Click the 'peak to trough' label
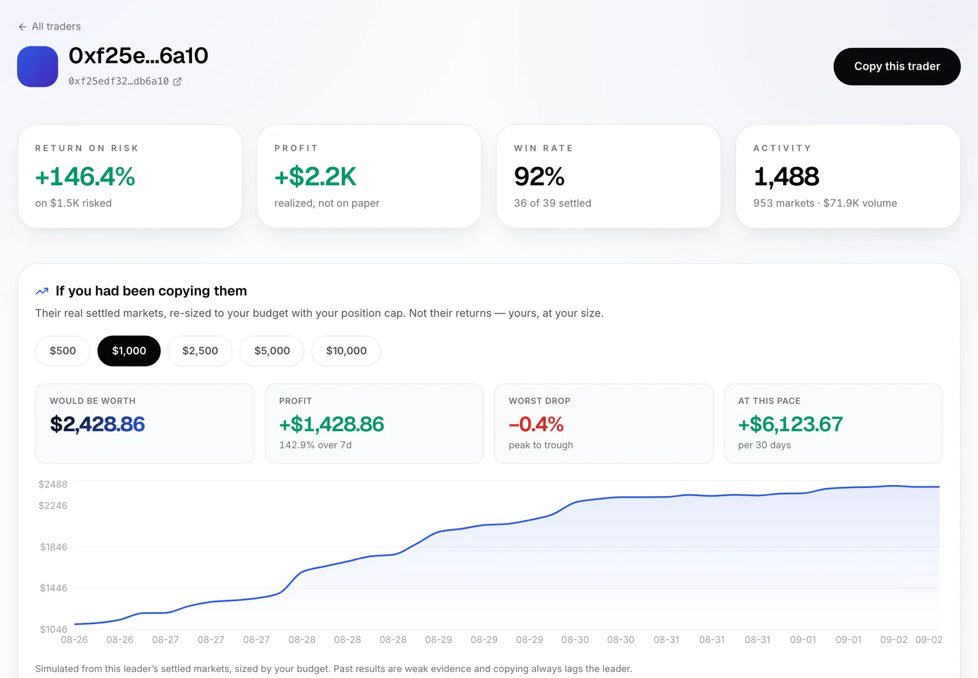 [x=541, y=445]
